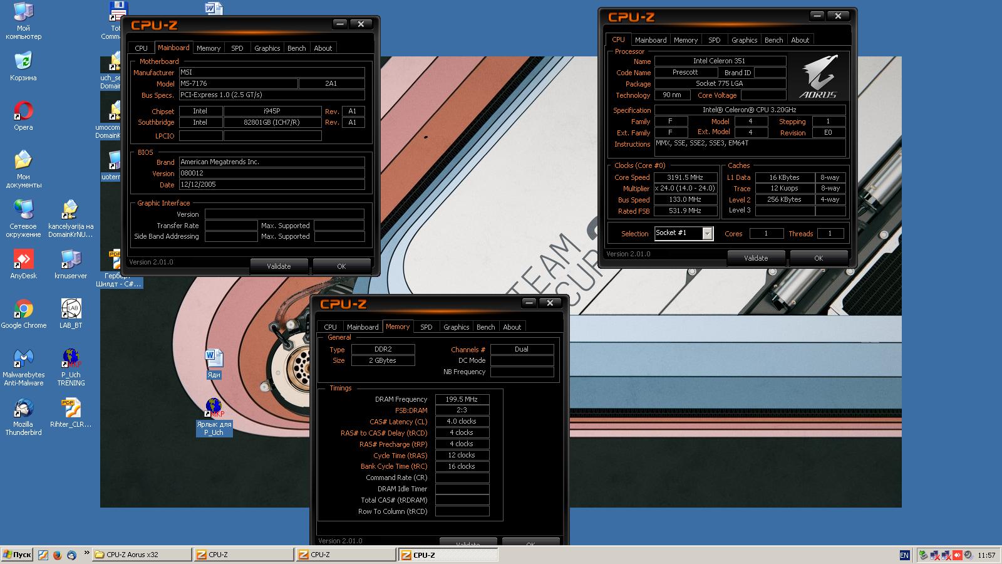This screenshot has width=1002, height=564.
Task: Expand the quick launch overflow chevron
Action: [86, 553]
